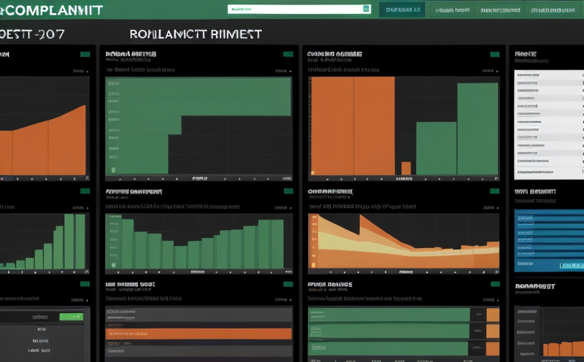Image resolution: width=584 pixels, height=362 pixels.
Task: Click the COMPLANMIT logo in the header
Action: coord(51,10)
